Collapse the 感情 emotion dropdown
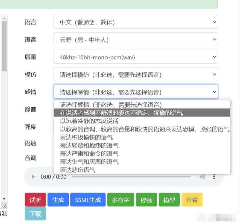The image size is (240, 224). pos(136,92)
